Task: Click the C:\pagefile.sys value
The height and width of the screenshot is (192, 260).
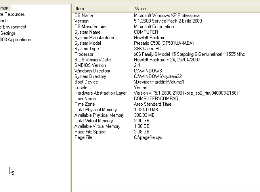Action: tap(148, 137)
